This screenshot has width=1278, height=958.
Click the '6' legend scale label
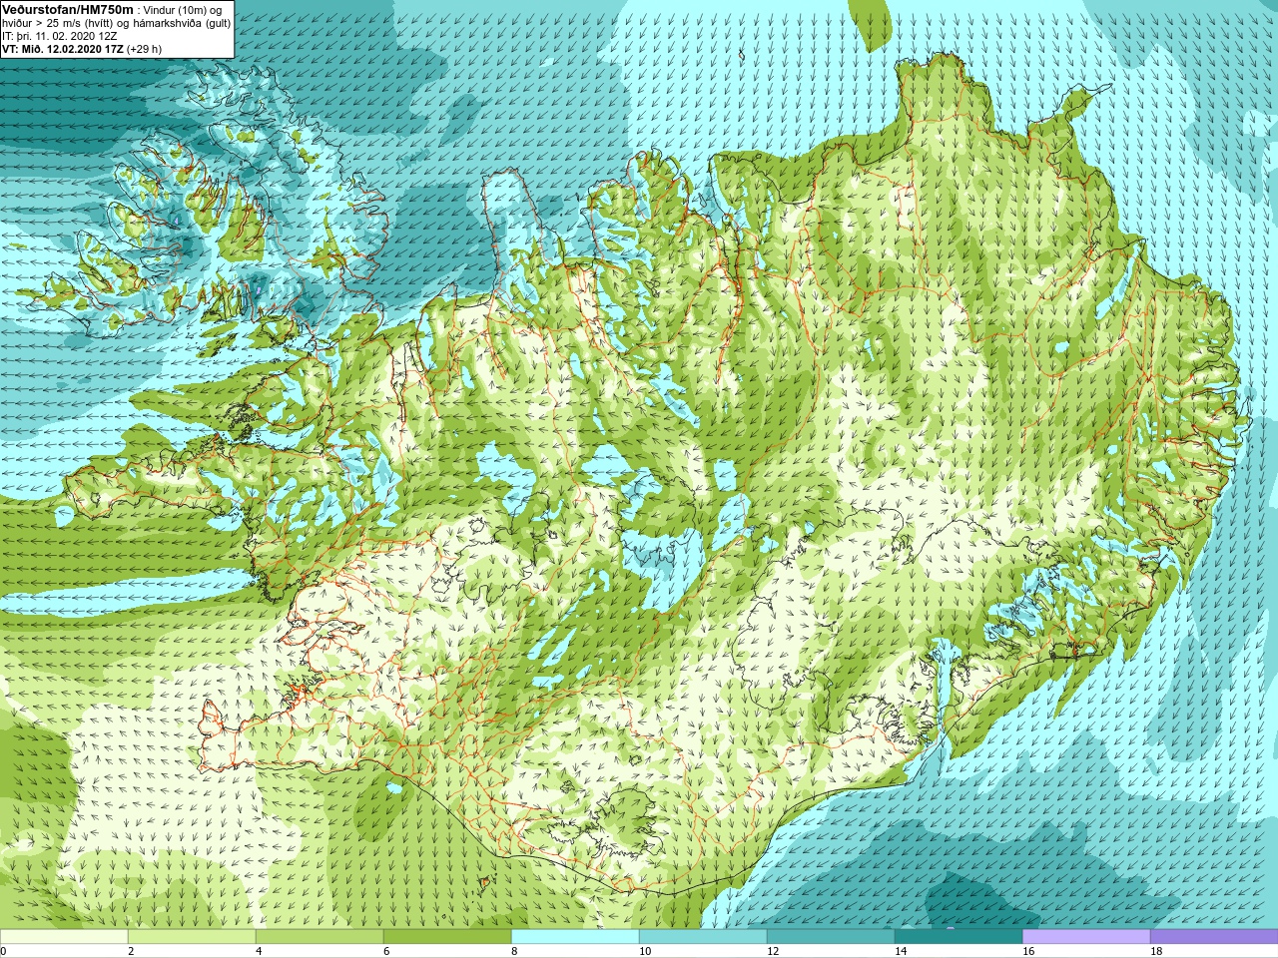(x=386, y=951)
